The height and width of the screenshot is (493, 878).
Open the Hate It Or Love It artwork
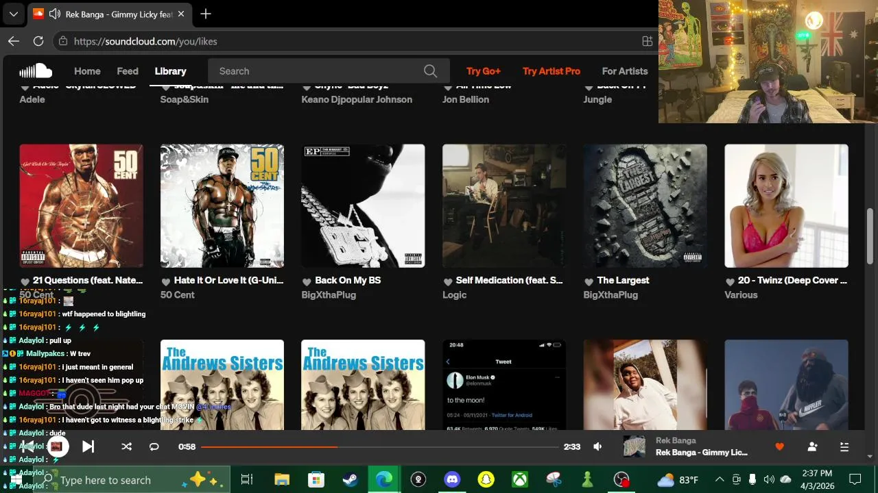point(222,205)
